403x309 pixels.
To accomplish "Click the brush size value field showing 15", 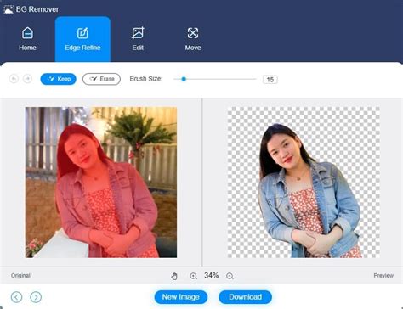I will click(270, 80).
